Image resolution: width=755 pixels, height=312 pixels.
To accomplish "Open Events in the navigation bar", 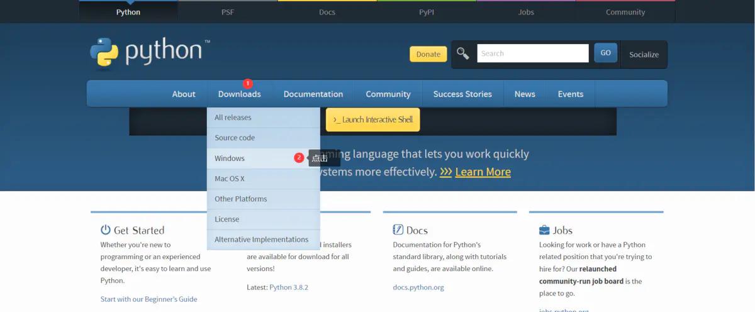I will 571,94.
